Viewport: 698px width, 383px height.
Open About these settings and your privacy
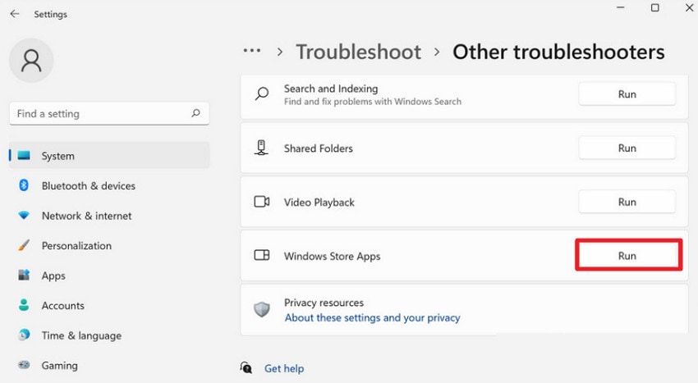coord(373,317)
